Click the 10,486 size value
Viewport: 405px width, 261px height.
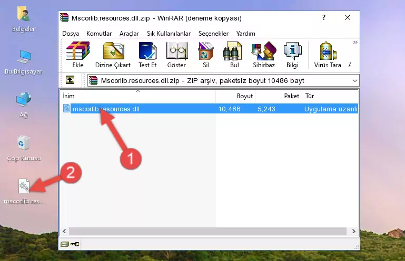coord(230,109)
